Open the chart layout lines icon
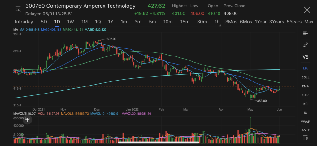The image size is (317, 146). click(x=305, y=33)
